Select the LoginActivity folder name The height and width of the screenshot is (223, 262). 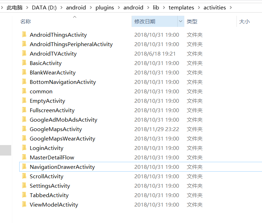(47, 148)
